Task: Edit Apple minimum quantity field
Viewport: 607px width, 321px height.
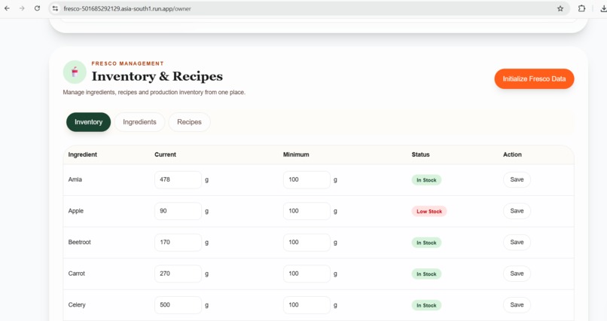Action: 307,211
